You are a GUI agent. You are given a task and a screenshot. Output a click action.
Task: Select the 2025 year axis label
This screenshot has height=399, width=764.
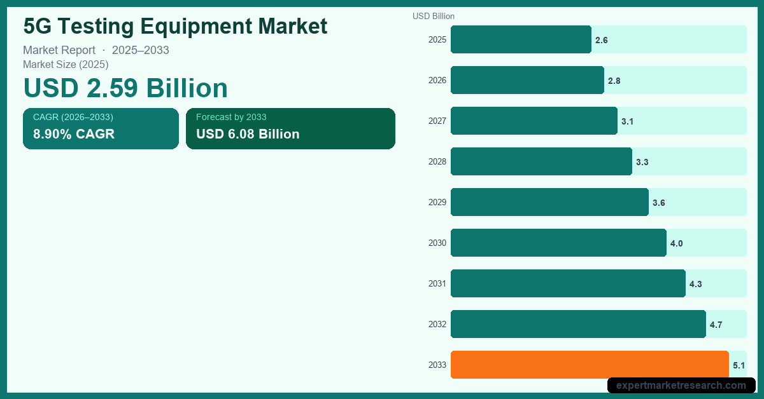point(437,39)
